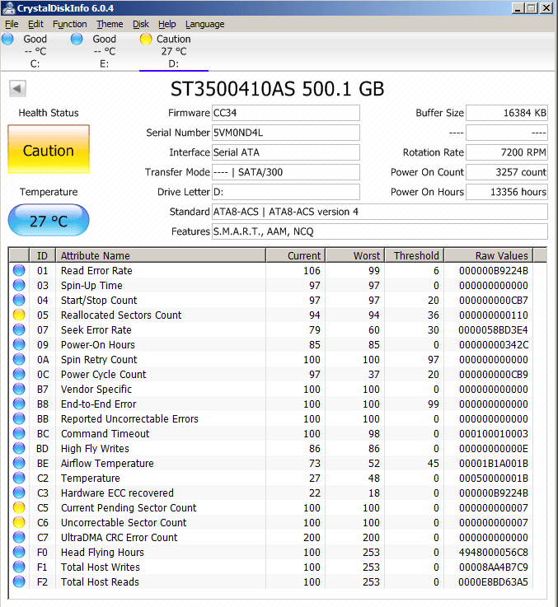This screenshot has width=558, height=607.
Task: Click the Standard ATA8-ACS field
Action: pos(380,212)
